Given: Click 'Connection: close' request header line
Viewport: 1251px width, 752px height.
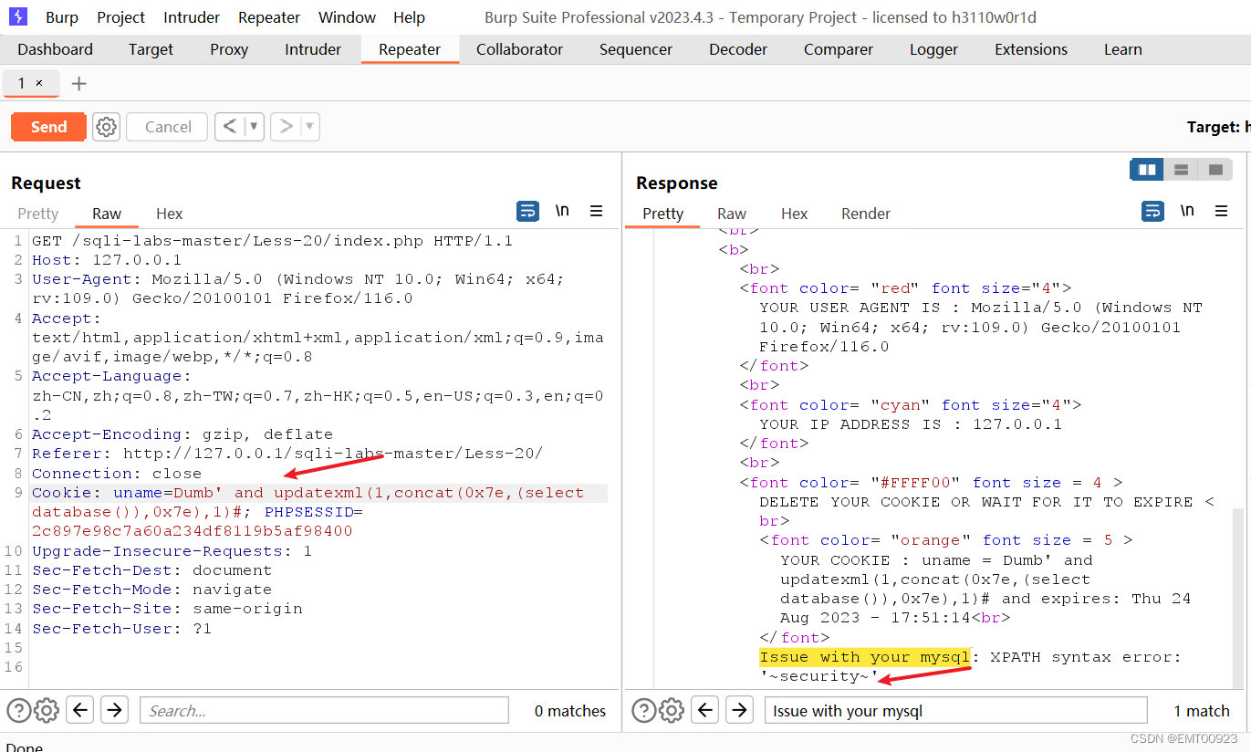Looking at the screenshot, I should coord(117,474).
